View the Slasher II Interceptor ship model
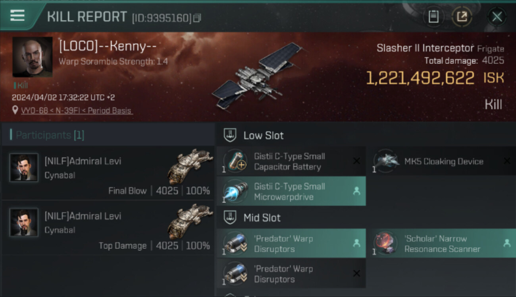The image size is (516, 297). (x=256, y=75)
